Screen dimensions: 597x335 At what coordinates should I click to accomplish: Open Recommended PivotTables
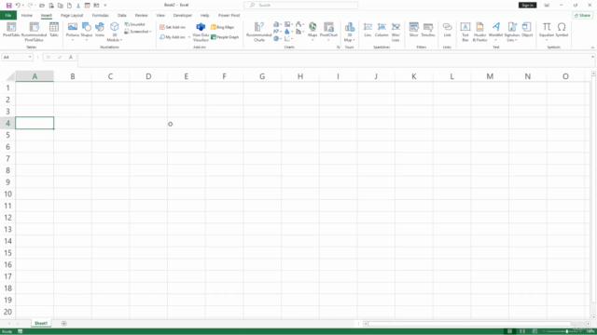(34, 32)
